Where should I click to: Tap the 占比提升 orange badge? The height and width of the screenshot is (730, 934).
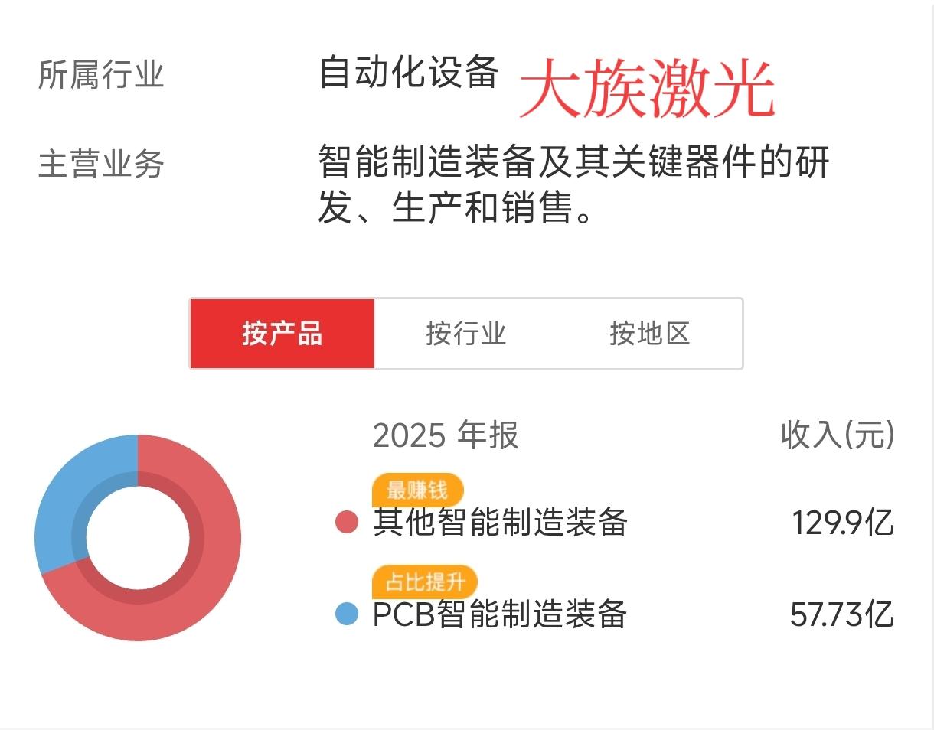coord(425,582)
